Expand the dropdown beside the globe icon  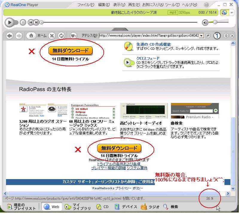(x=232, y=13)
